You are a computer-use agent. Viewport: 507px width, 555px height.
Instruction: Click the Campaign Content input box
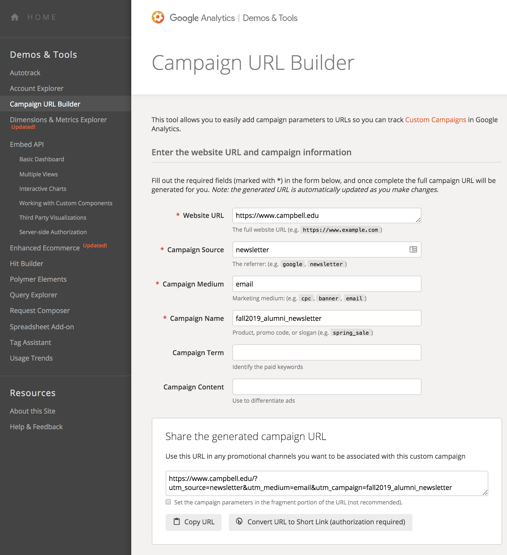point(327,387)
